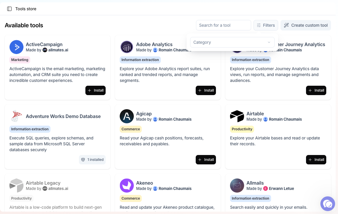Click Create custom tool button
This screenshot has width=338, height=214.
(x=306, y=25)
